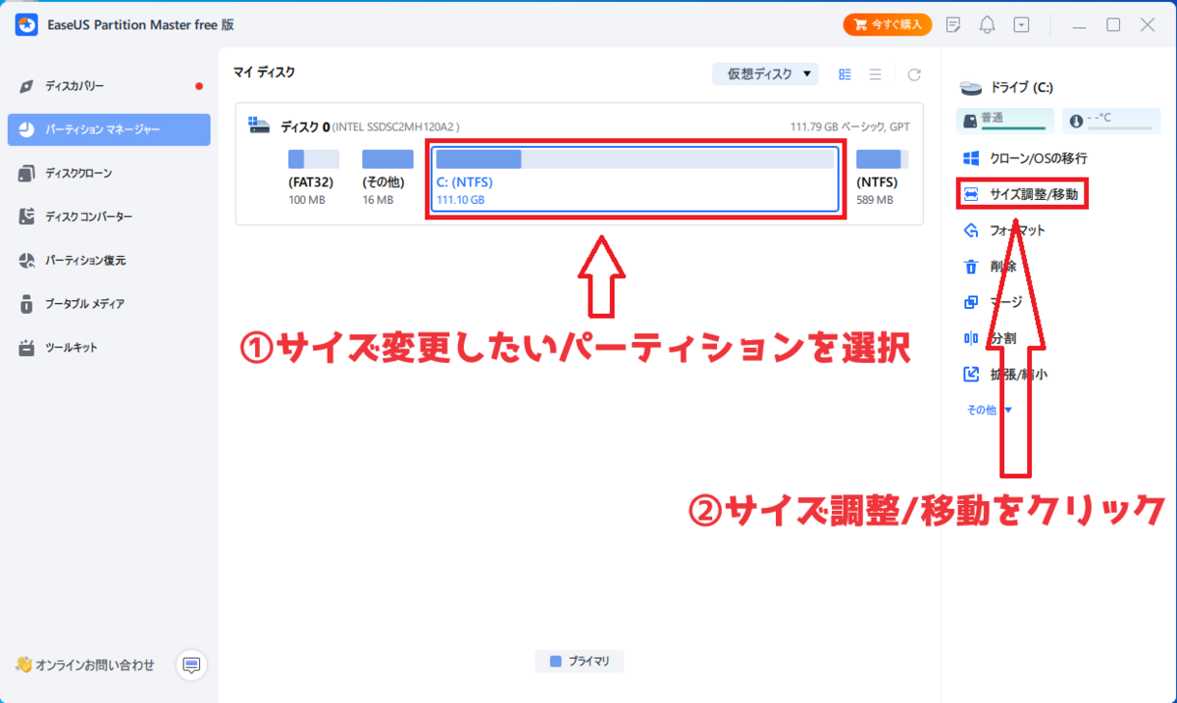This screenshot has width=1177, height=703.
Task: Click the resize/move icon
Action: click(971, 194)
